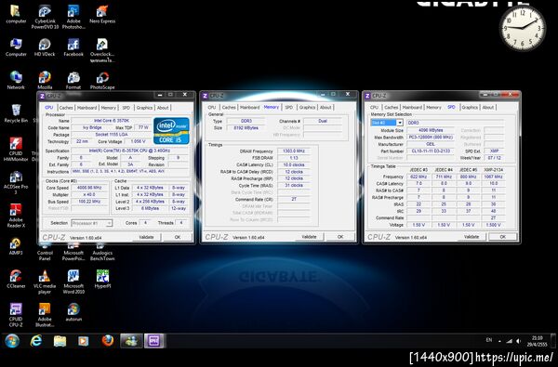Click OK in the left CPU-Z window
The height and width of the screenshot is (367, 558).
click(x=178, y=237)
